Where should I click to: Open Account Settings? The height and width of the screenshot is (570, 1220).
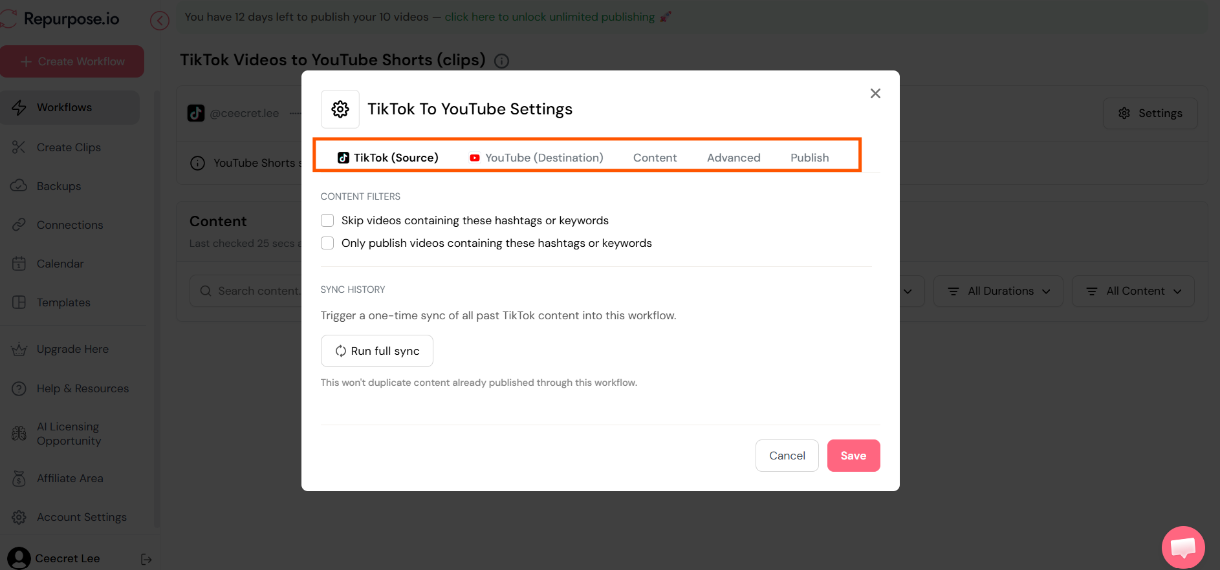82,517
